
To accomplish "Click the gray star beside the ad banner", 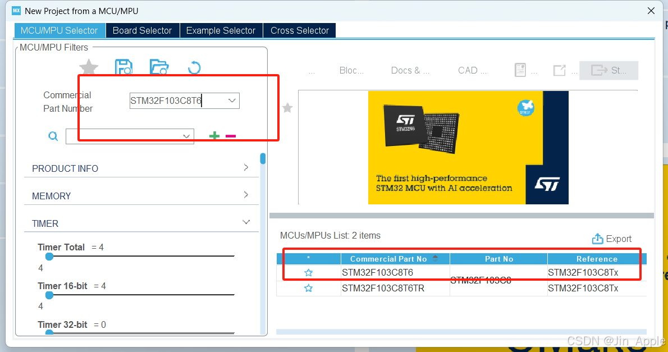I will [x=287, y=108].
